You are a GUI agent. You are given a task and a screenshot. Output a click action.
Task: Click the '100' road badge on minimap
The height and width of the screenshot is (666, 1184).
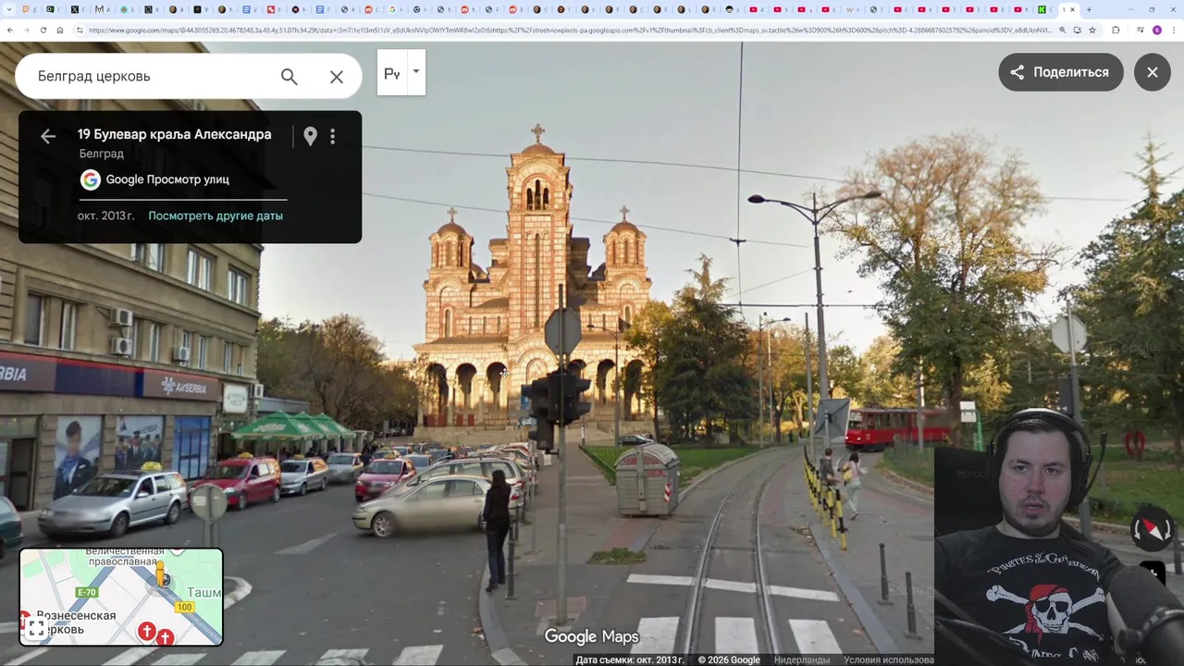185,607
